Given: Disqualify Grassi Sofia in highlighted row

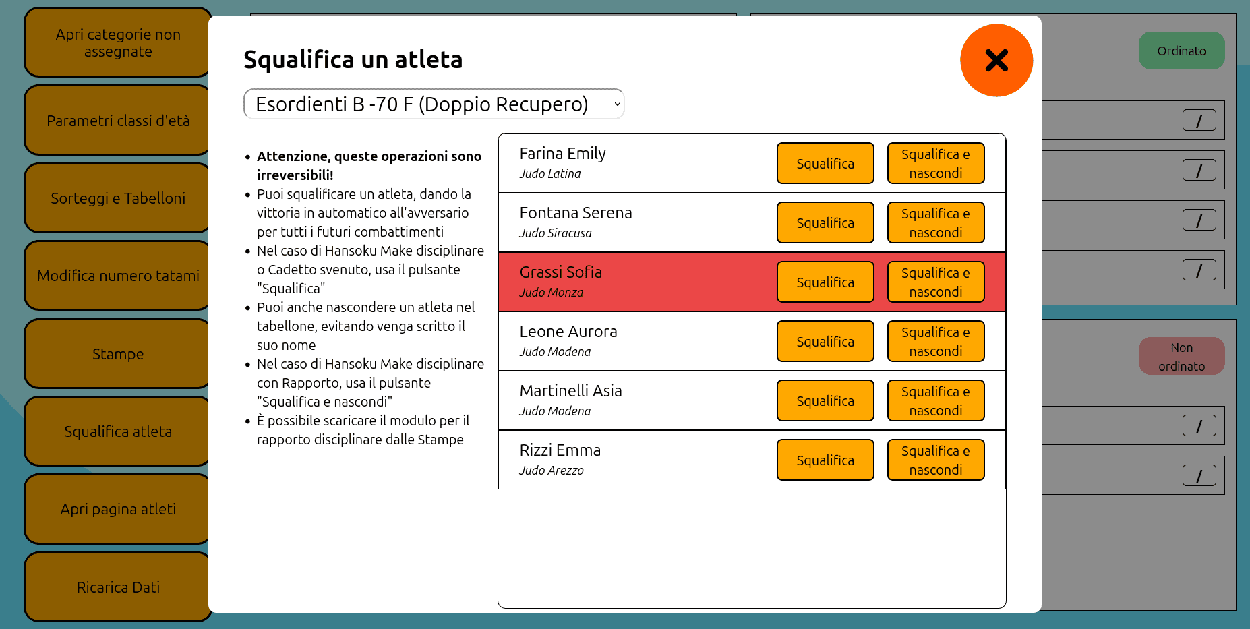Looking at the screenshot, I should pos(825,282).
